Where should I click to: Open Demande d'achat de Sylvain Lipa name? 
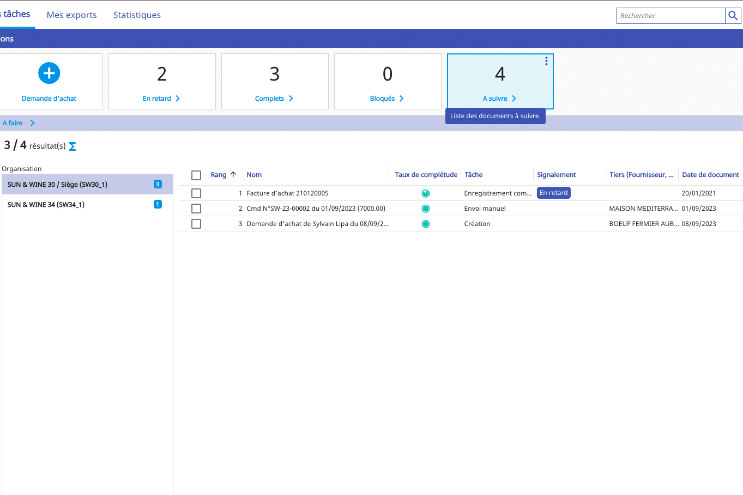tap(318, 224)
